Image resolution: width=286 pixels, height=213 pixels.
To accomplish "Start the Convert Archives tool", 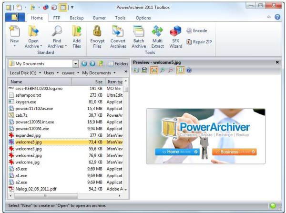I will 118,37.
